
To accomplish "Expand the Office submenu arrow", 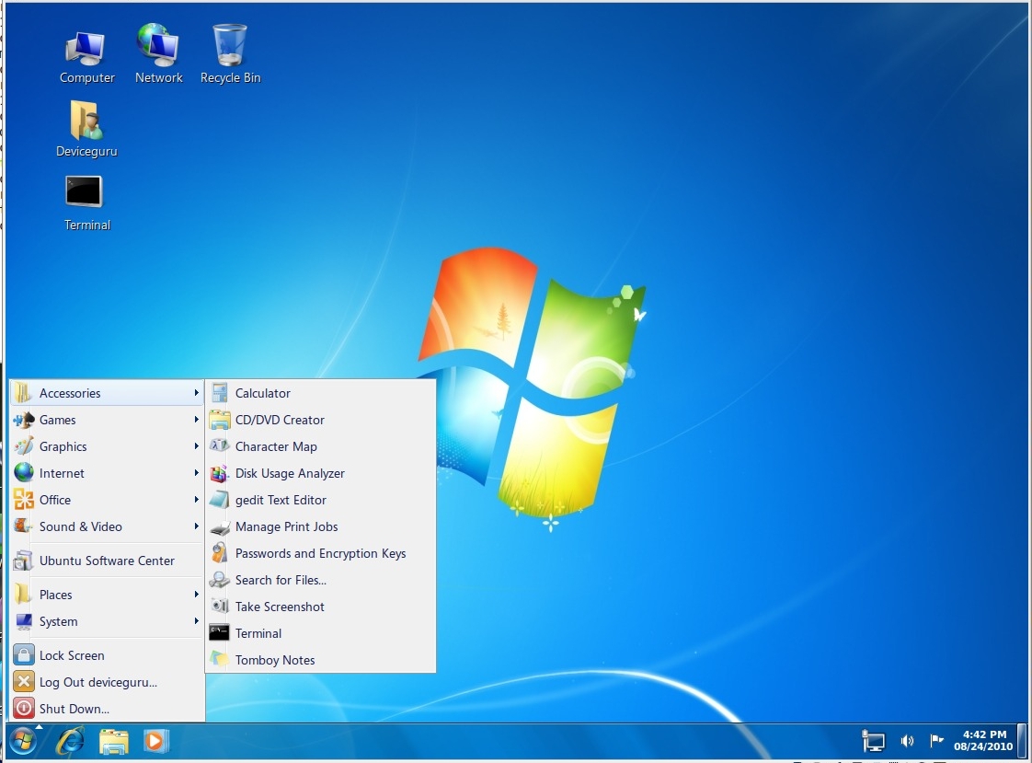I will (196, 500).
